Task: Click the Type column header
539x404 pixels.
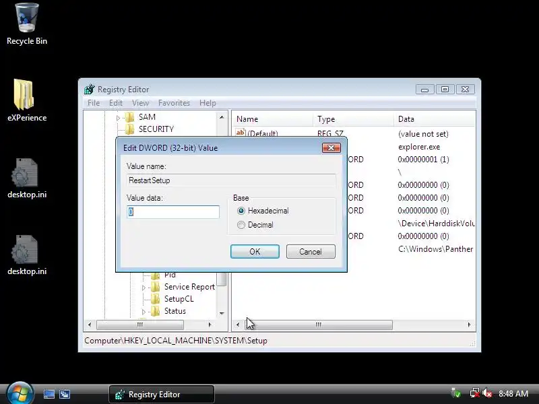Action: [x=353, y=119]
